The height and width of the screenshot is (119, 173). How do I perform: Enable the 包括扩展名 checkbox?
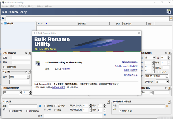tap(5, 67)
